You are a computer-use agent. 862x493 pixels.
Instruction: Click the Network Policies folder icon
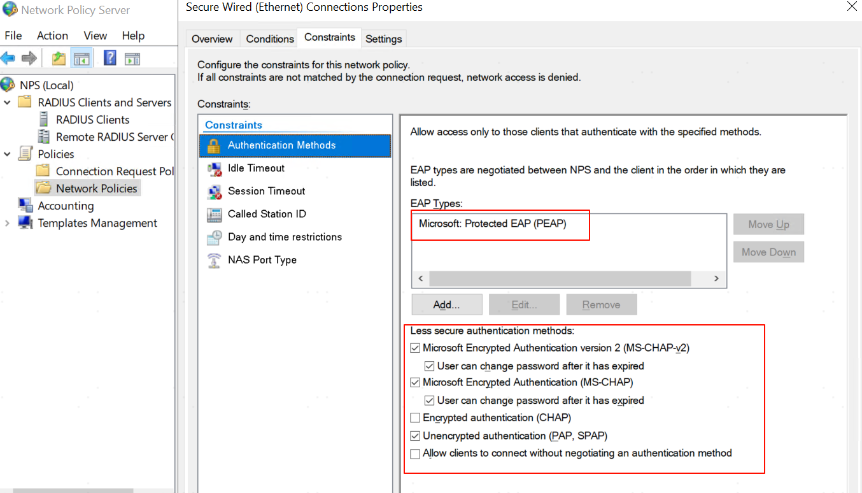[43, 188]
